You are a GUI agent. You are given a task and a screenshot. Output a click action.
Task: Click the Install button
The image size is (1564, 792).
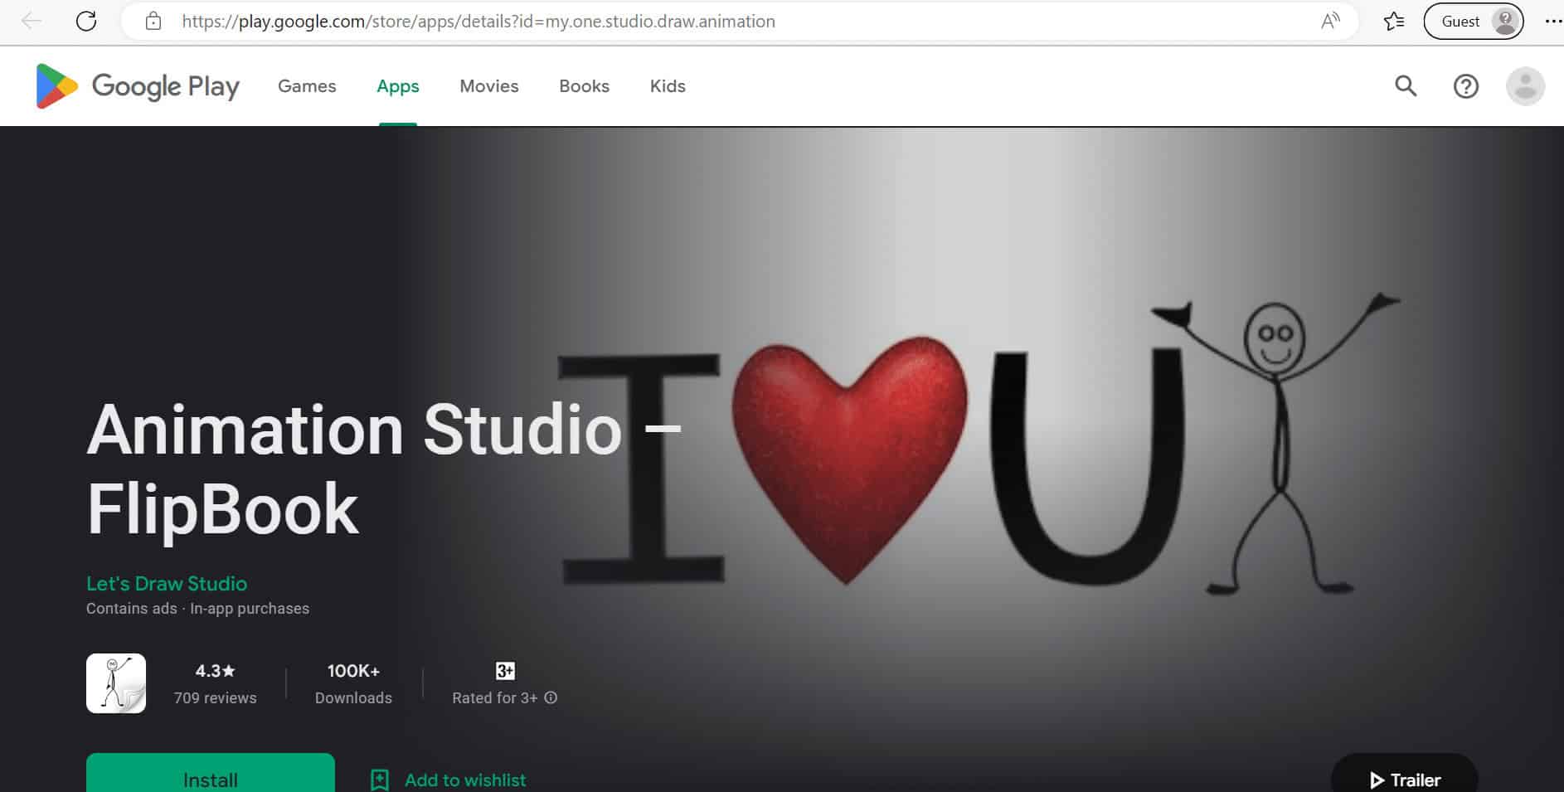click(x=211, y=773)
